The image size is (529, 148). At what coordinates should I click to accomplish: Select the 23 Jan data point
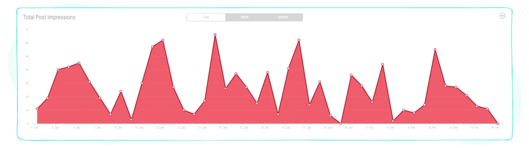(267, 72)
